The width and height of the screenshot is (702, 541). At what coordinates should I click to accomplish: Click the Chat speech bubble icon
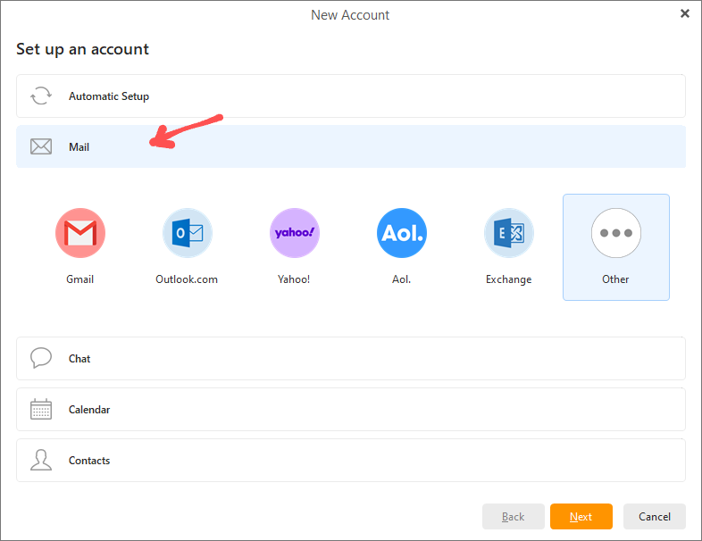click(x=41, y=358)
